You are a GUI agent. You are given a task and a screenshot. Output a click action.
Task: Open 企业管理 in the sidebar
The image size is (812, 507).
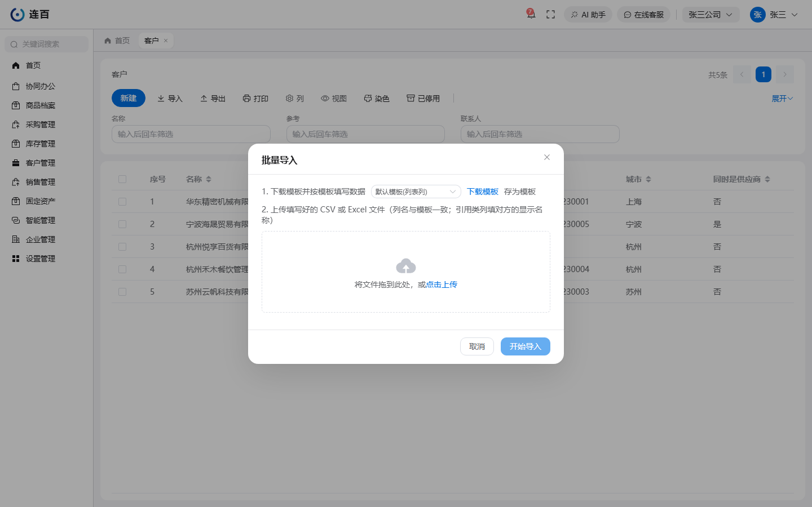46,239
